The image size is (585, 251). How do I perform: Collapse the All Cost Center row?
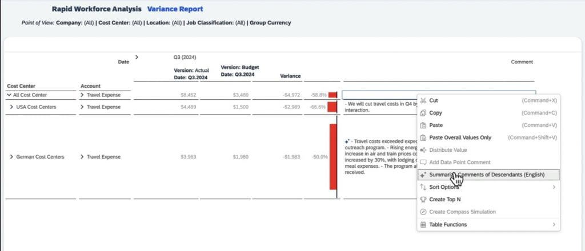[x=9, y=95]
